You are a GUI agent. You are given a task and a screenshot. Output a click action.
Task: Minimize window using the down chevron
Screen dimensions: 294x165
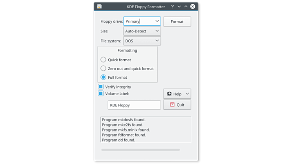pyautogui.click(x=179, y=7)
